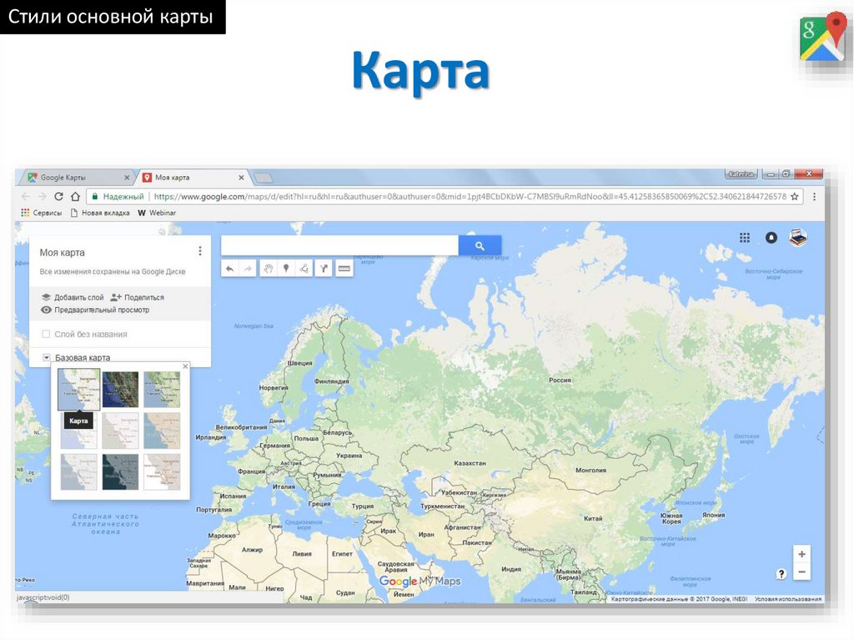Choose the add marker tool
This screenshot has height=640, width=854.
[286, 268]
